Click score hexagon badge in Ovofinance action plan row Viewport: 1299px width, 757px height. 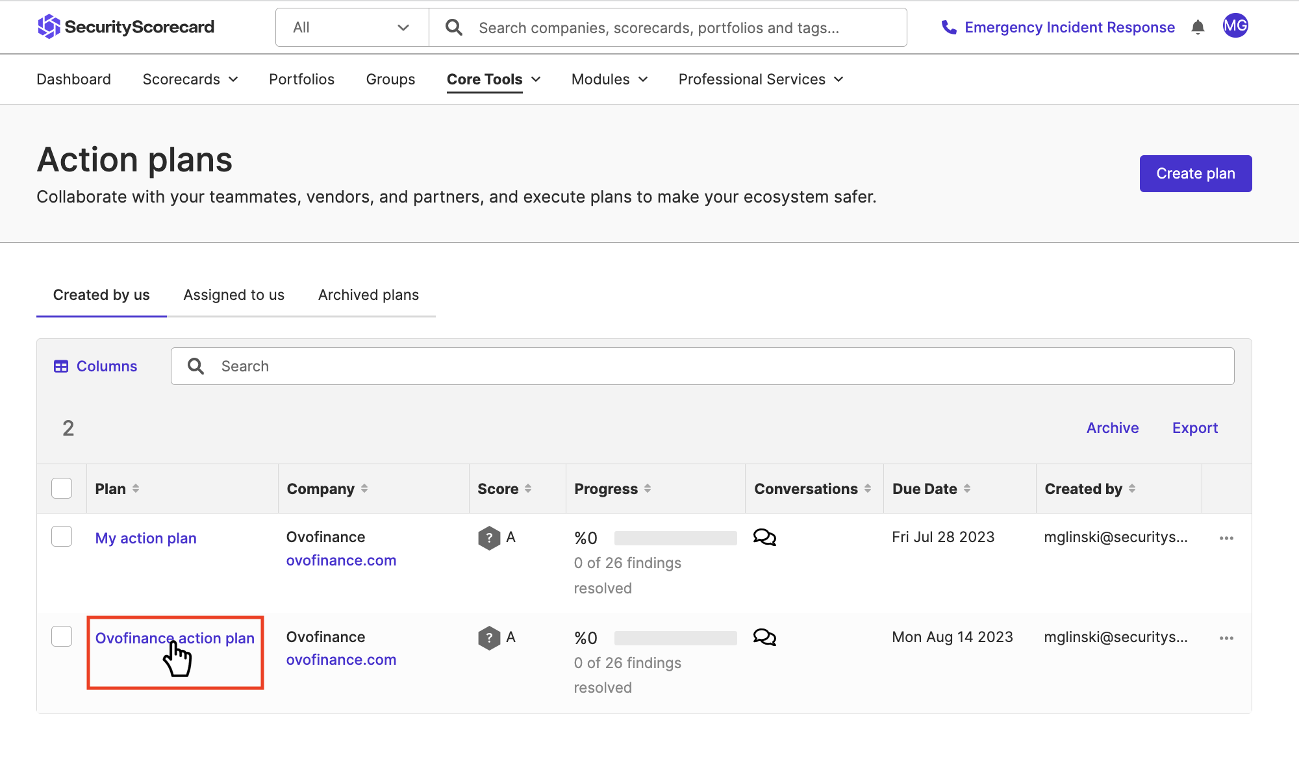489,638
